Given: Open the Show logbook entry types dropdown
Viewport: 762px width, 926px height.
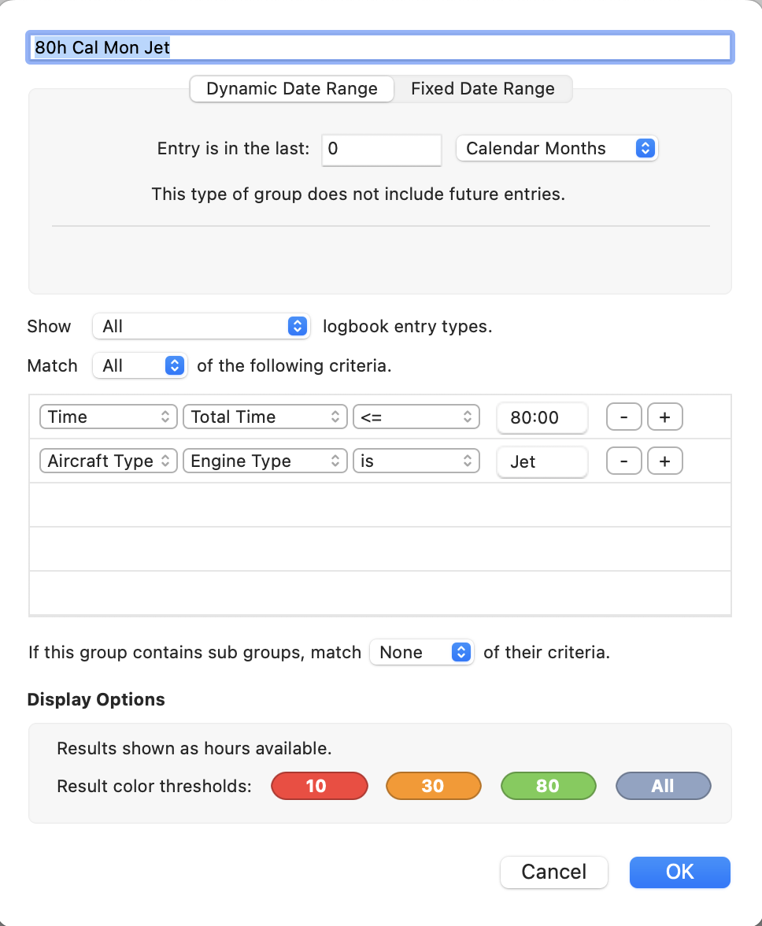Looking at the screenshot, I should (x=202, y=326).
